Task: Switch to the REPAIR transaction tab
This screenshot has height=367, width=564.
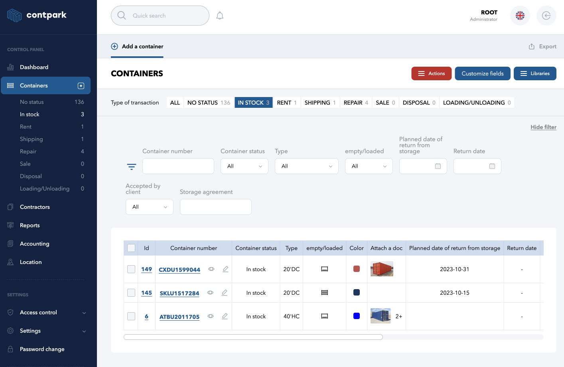Action: click(x=353, y=102)
